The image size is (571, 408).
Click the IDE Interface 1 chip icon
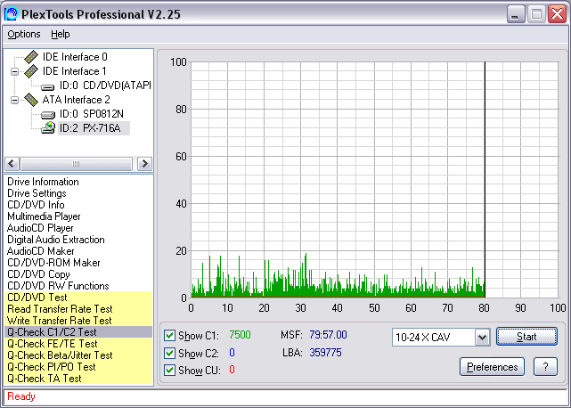(31, 71)
